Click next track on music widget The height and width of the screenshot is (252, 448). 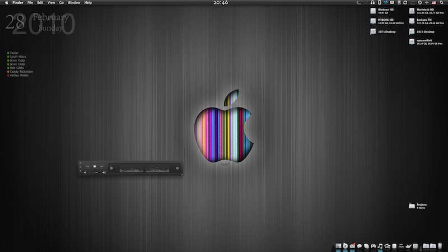click(102, 166)
